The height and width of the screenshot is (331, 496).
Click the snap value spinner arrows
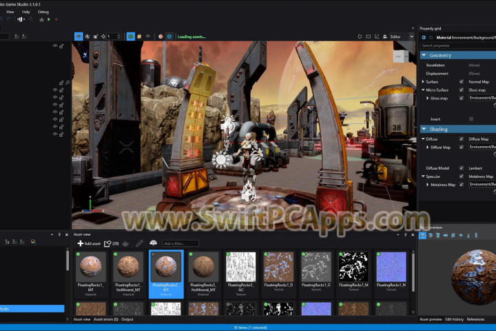[x=119, y=37]
